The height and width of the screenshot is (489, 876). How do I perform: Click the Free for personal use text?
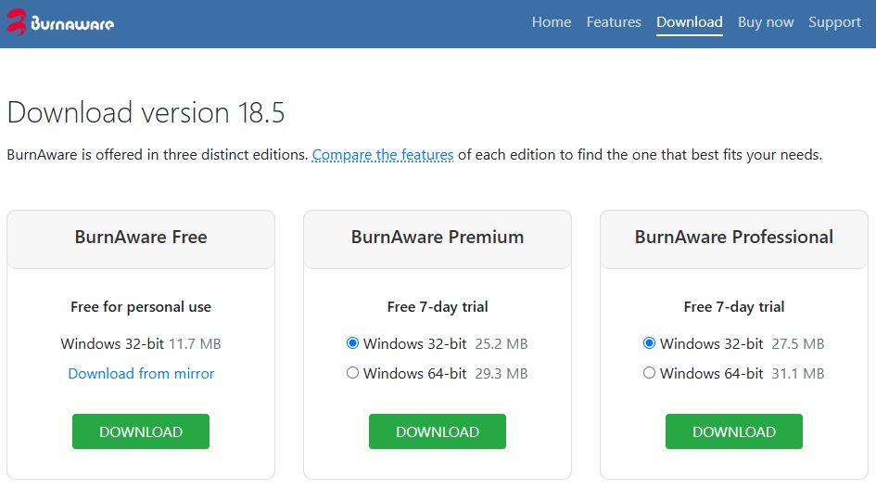141,307
